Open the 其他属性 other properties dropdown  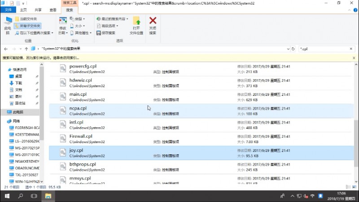pyautogui.click(x=81, y=33)
